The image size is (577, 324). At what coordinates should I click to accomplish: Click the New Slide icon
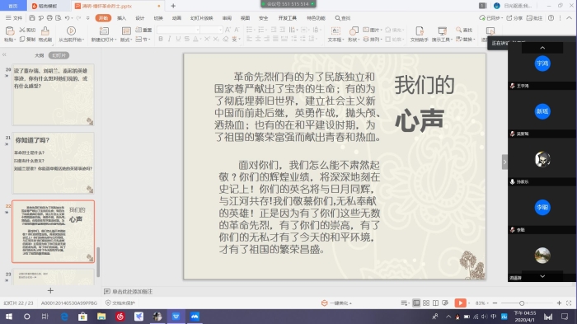104,31
